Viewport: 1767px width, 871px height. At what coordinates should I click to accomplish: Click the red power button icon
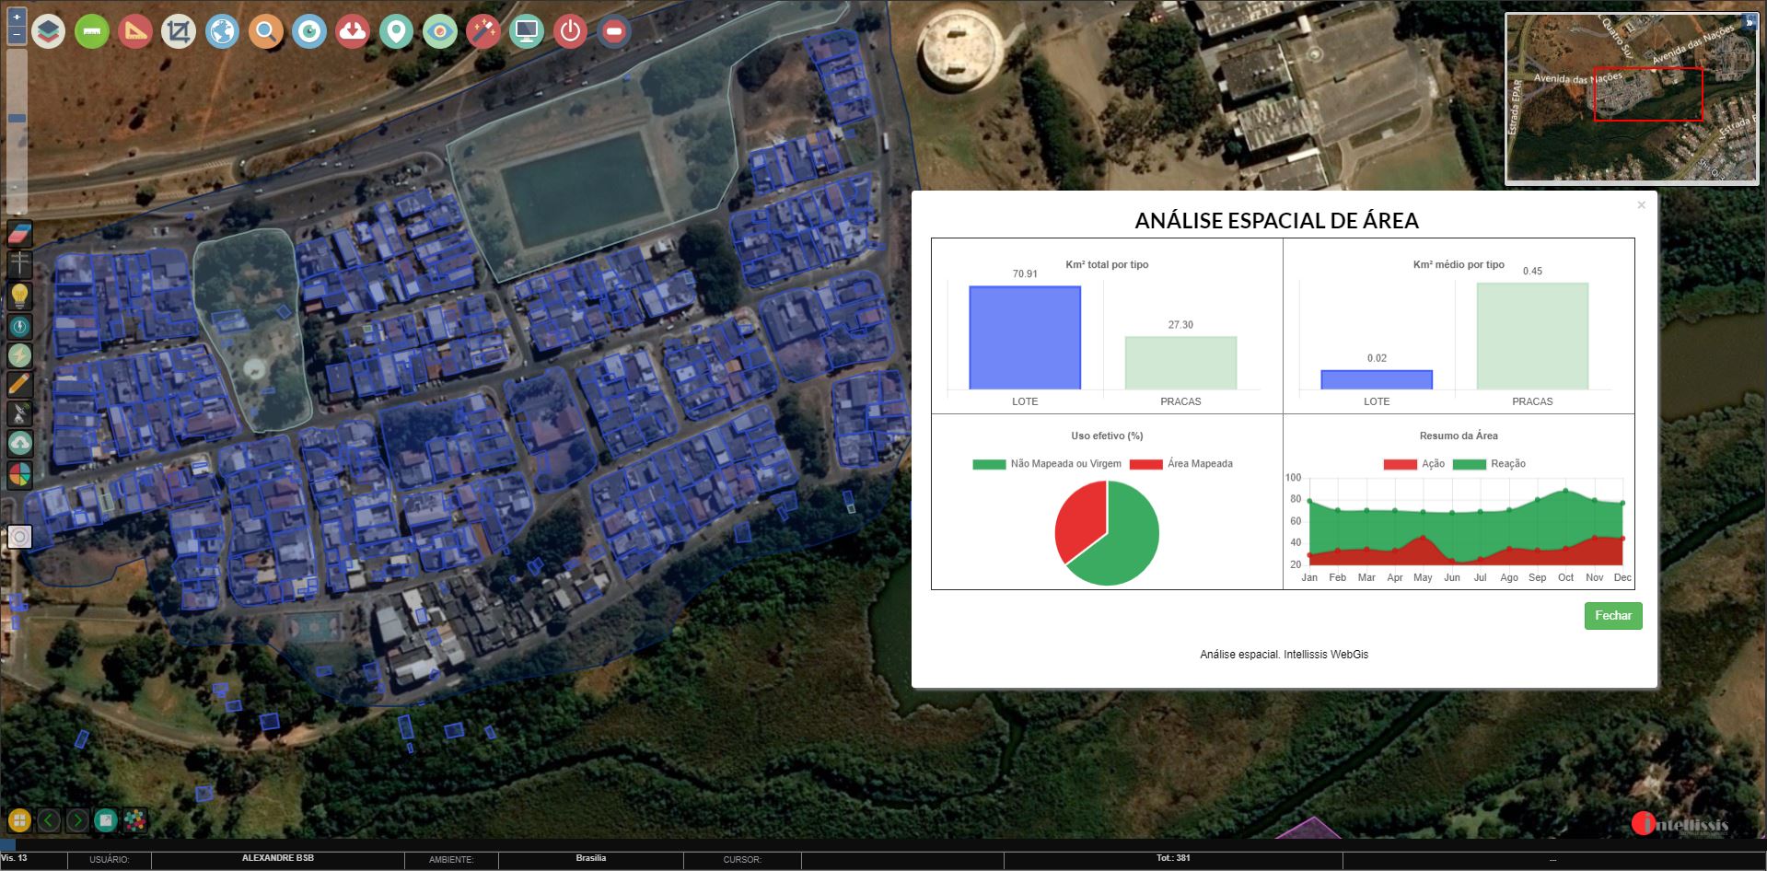tap(570, 32)
